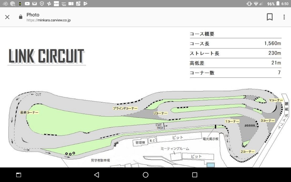Tap the ミーティングルーム label

pos(175,148)
